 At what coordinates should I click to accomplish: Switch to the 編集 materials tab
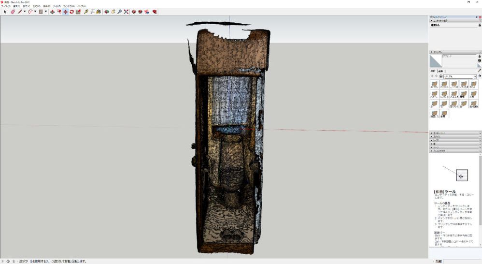point(440,71)
